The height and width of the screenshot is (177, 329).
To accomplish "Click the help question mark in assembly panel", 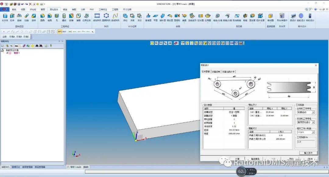I will pyautogui.click(x=51, y=46).
